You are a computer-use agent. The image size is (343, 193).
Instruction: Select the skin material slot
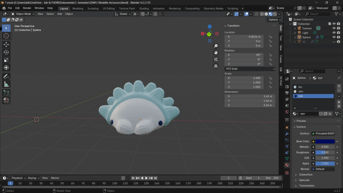(300, 91)
